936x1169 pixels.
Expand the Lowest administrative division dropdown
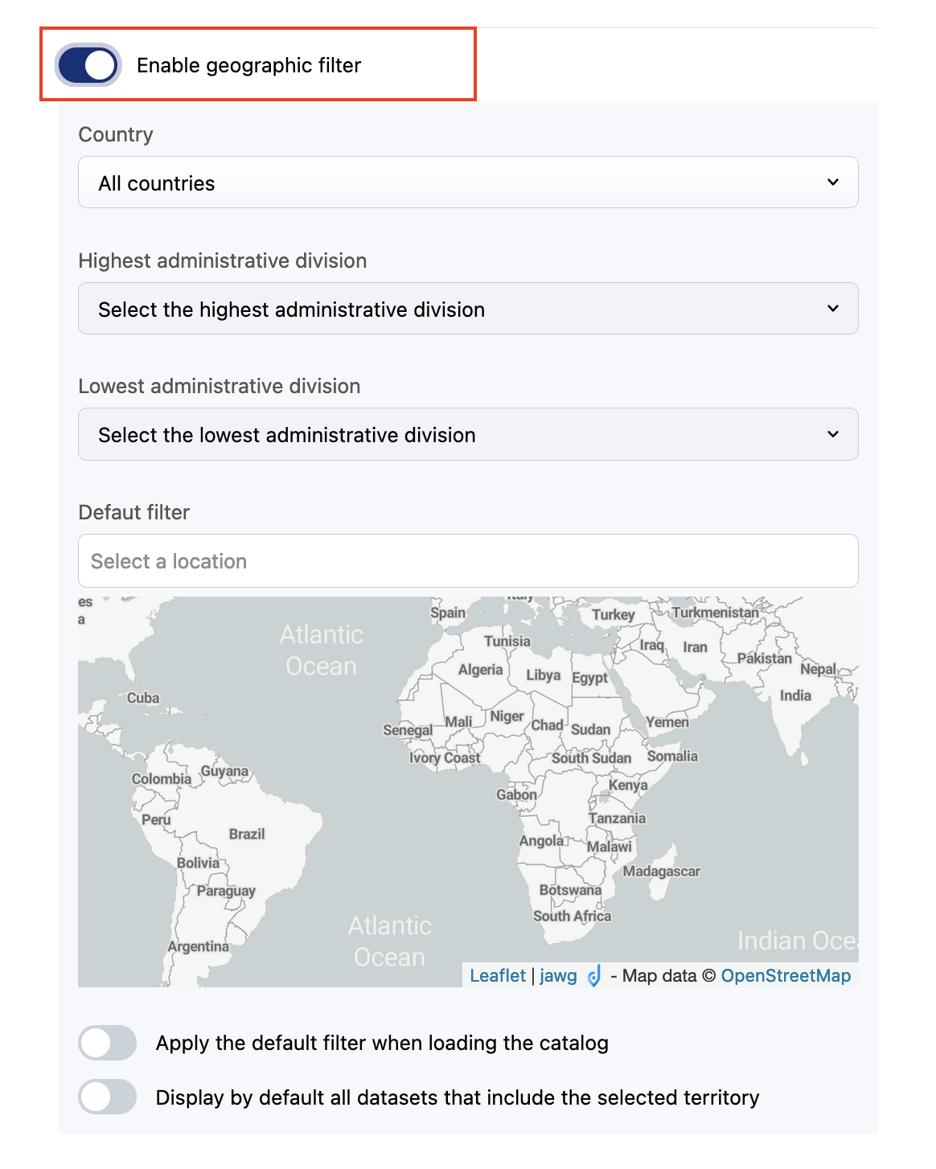click(x=468, y=435)
